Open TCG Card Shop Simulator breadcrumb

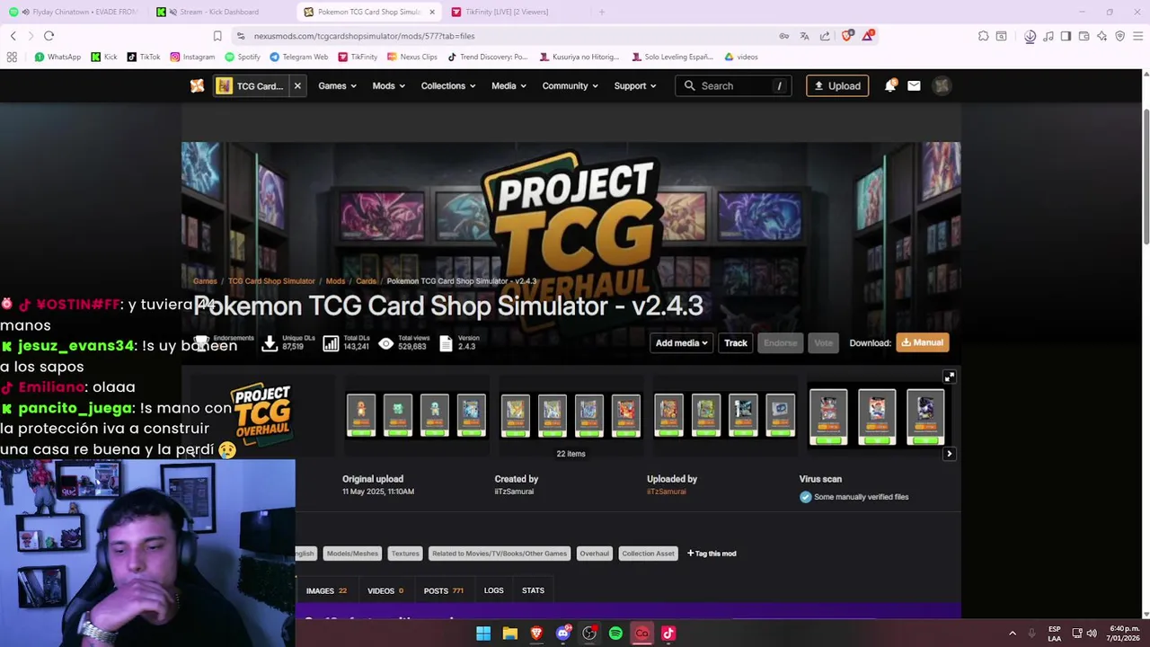tap(271, 281)
